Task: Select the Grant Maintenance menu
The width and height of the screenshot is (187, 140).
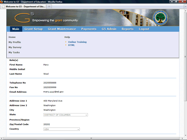Action: click(x=62, y=29)
